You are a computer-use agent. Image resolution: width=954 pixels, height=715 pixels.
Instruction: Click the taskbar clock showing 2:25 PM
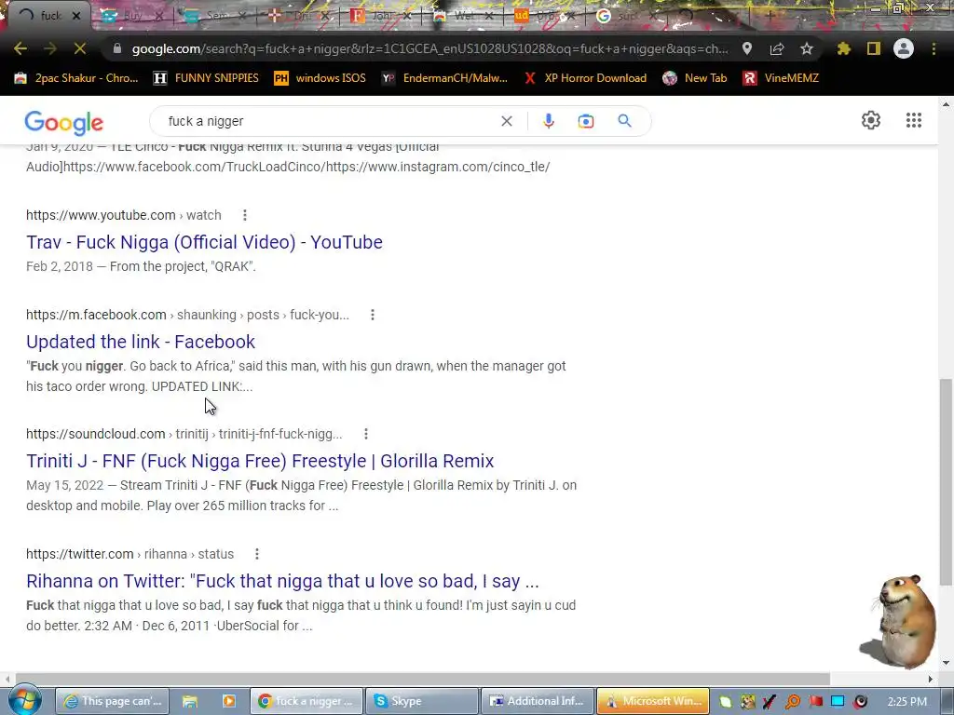click(907, 701)
